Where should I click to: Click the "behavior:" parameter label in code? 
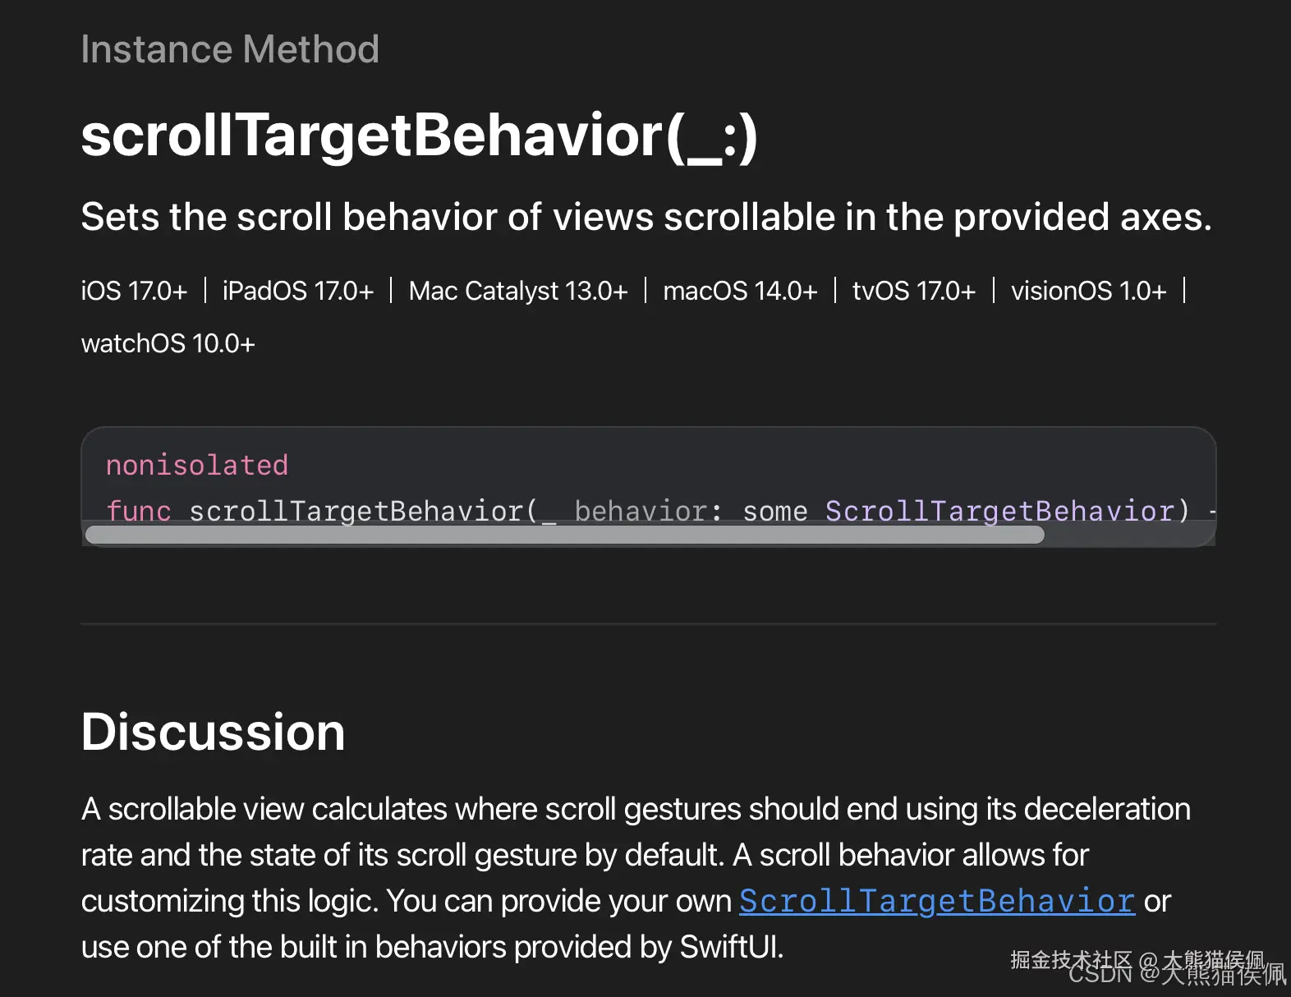pyautogui.click(x=648, y=511)
